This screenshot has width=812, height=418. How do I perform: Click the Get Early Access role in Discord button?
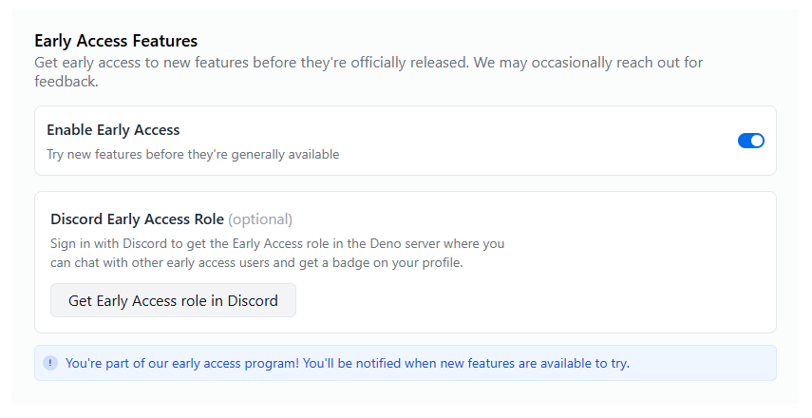[x=173, y=300]
